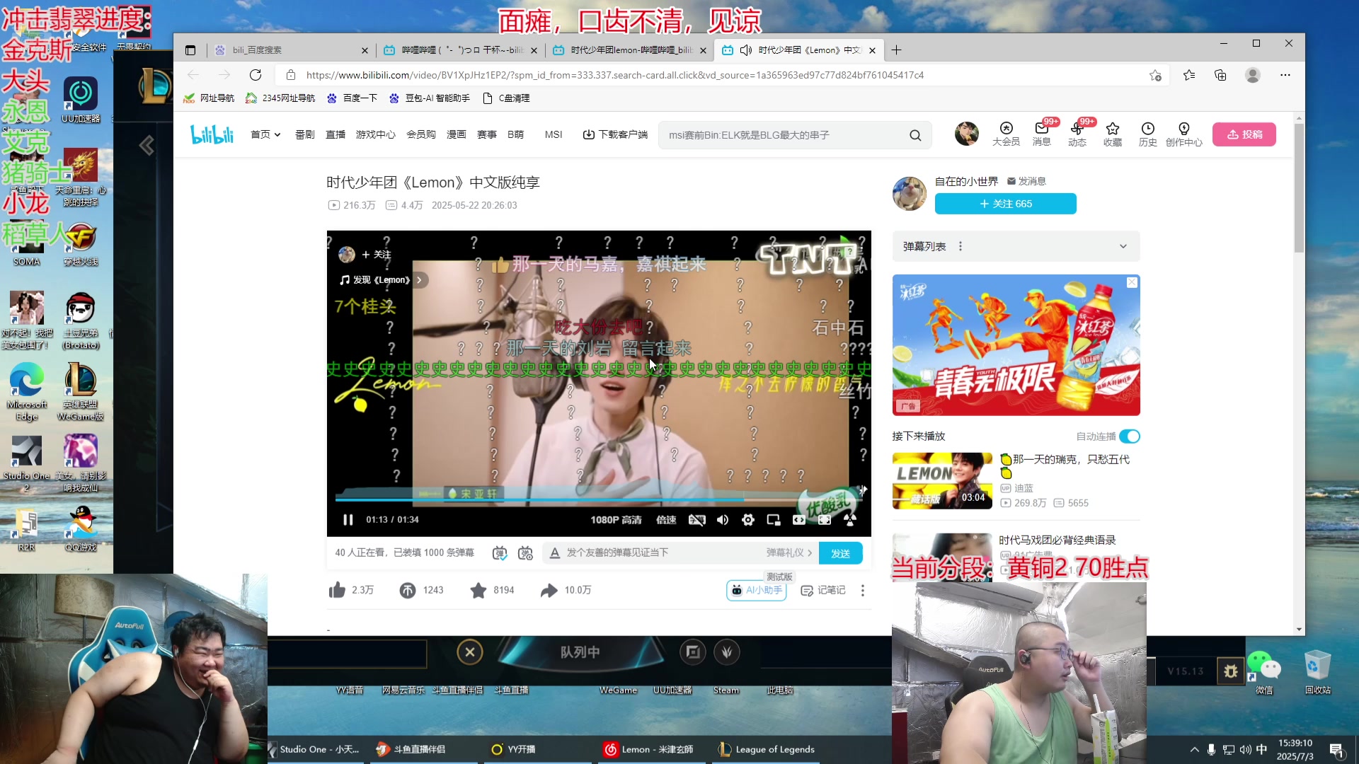Click the pink 投稿 upload button
This screenshot has height=764, width=1359.
pos(1244,134)
